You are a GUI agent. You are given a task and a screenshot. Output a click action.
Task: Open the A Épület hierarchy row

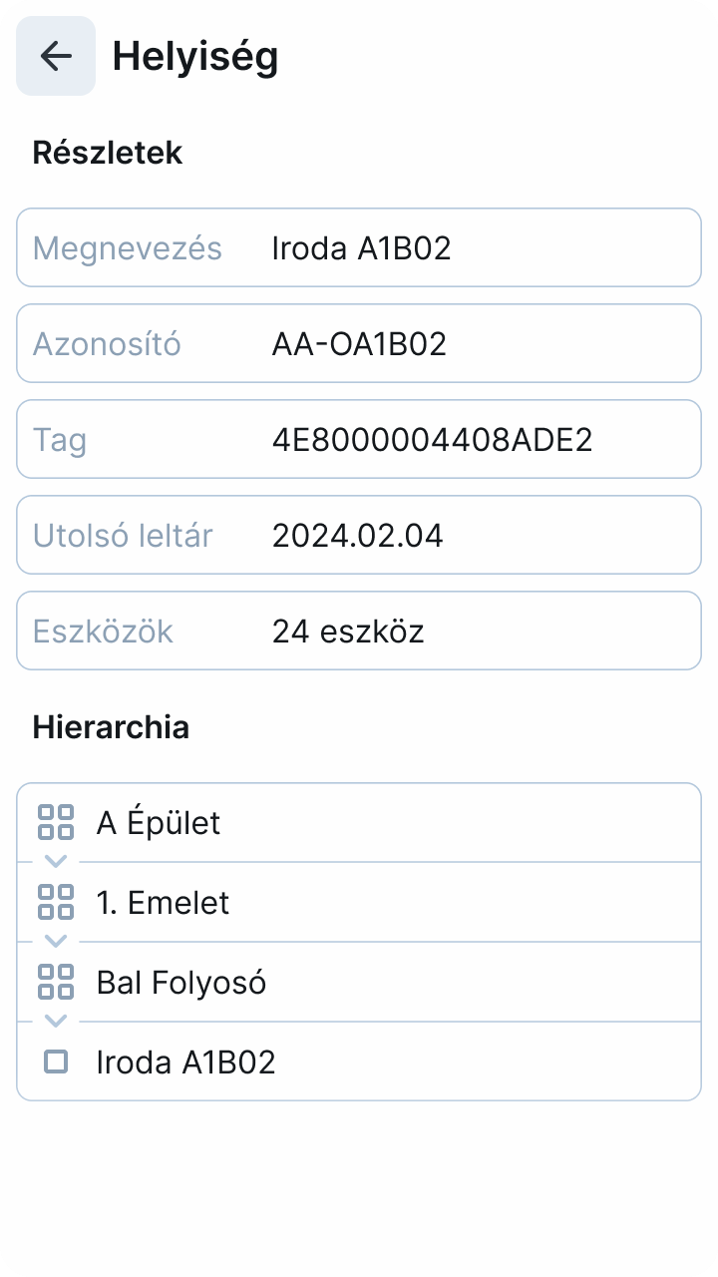click(359, 823)
